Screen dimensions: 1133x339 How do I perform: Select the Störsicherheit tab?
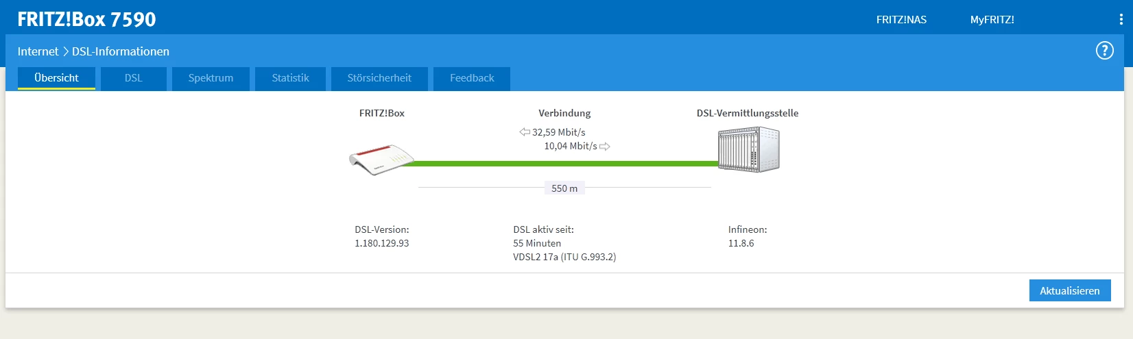(379, 78)
